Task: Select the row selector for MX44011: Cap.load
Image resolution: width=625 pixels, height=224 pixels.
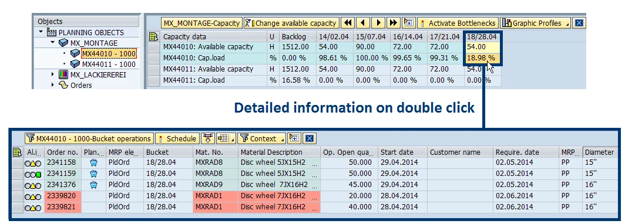Action: click(153, 80)
